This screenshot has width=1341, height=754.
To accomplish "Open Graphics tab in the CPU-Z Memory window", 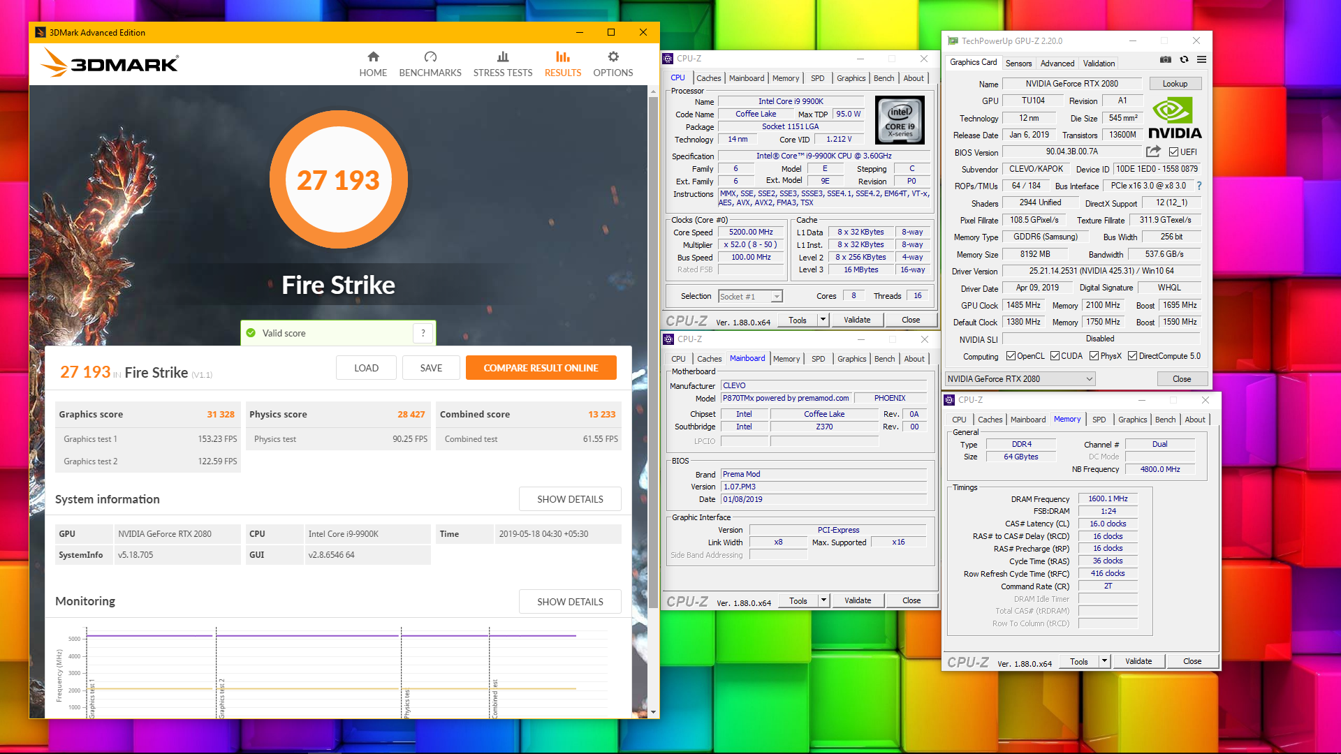I will [1132, 420].
